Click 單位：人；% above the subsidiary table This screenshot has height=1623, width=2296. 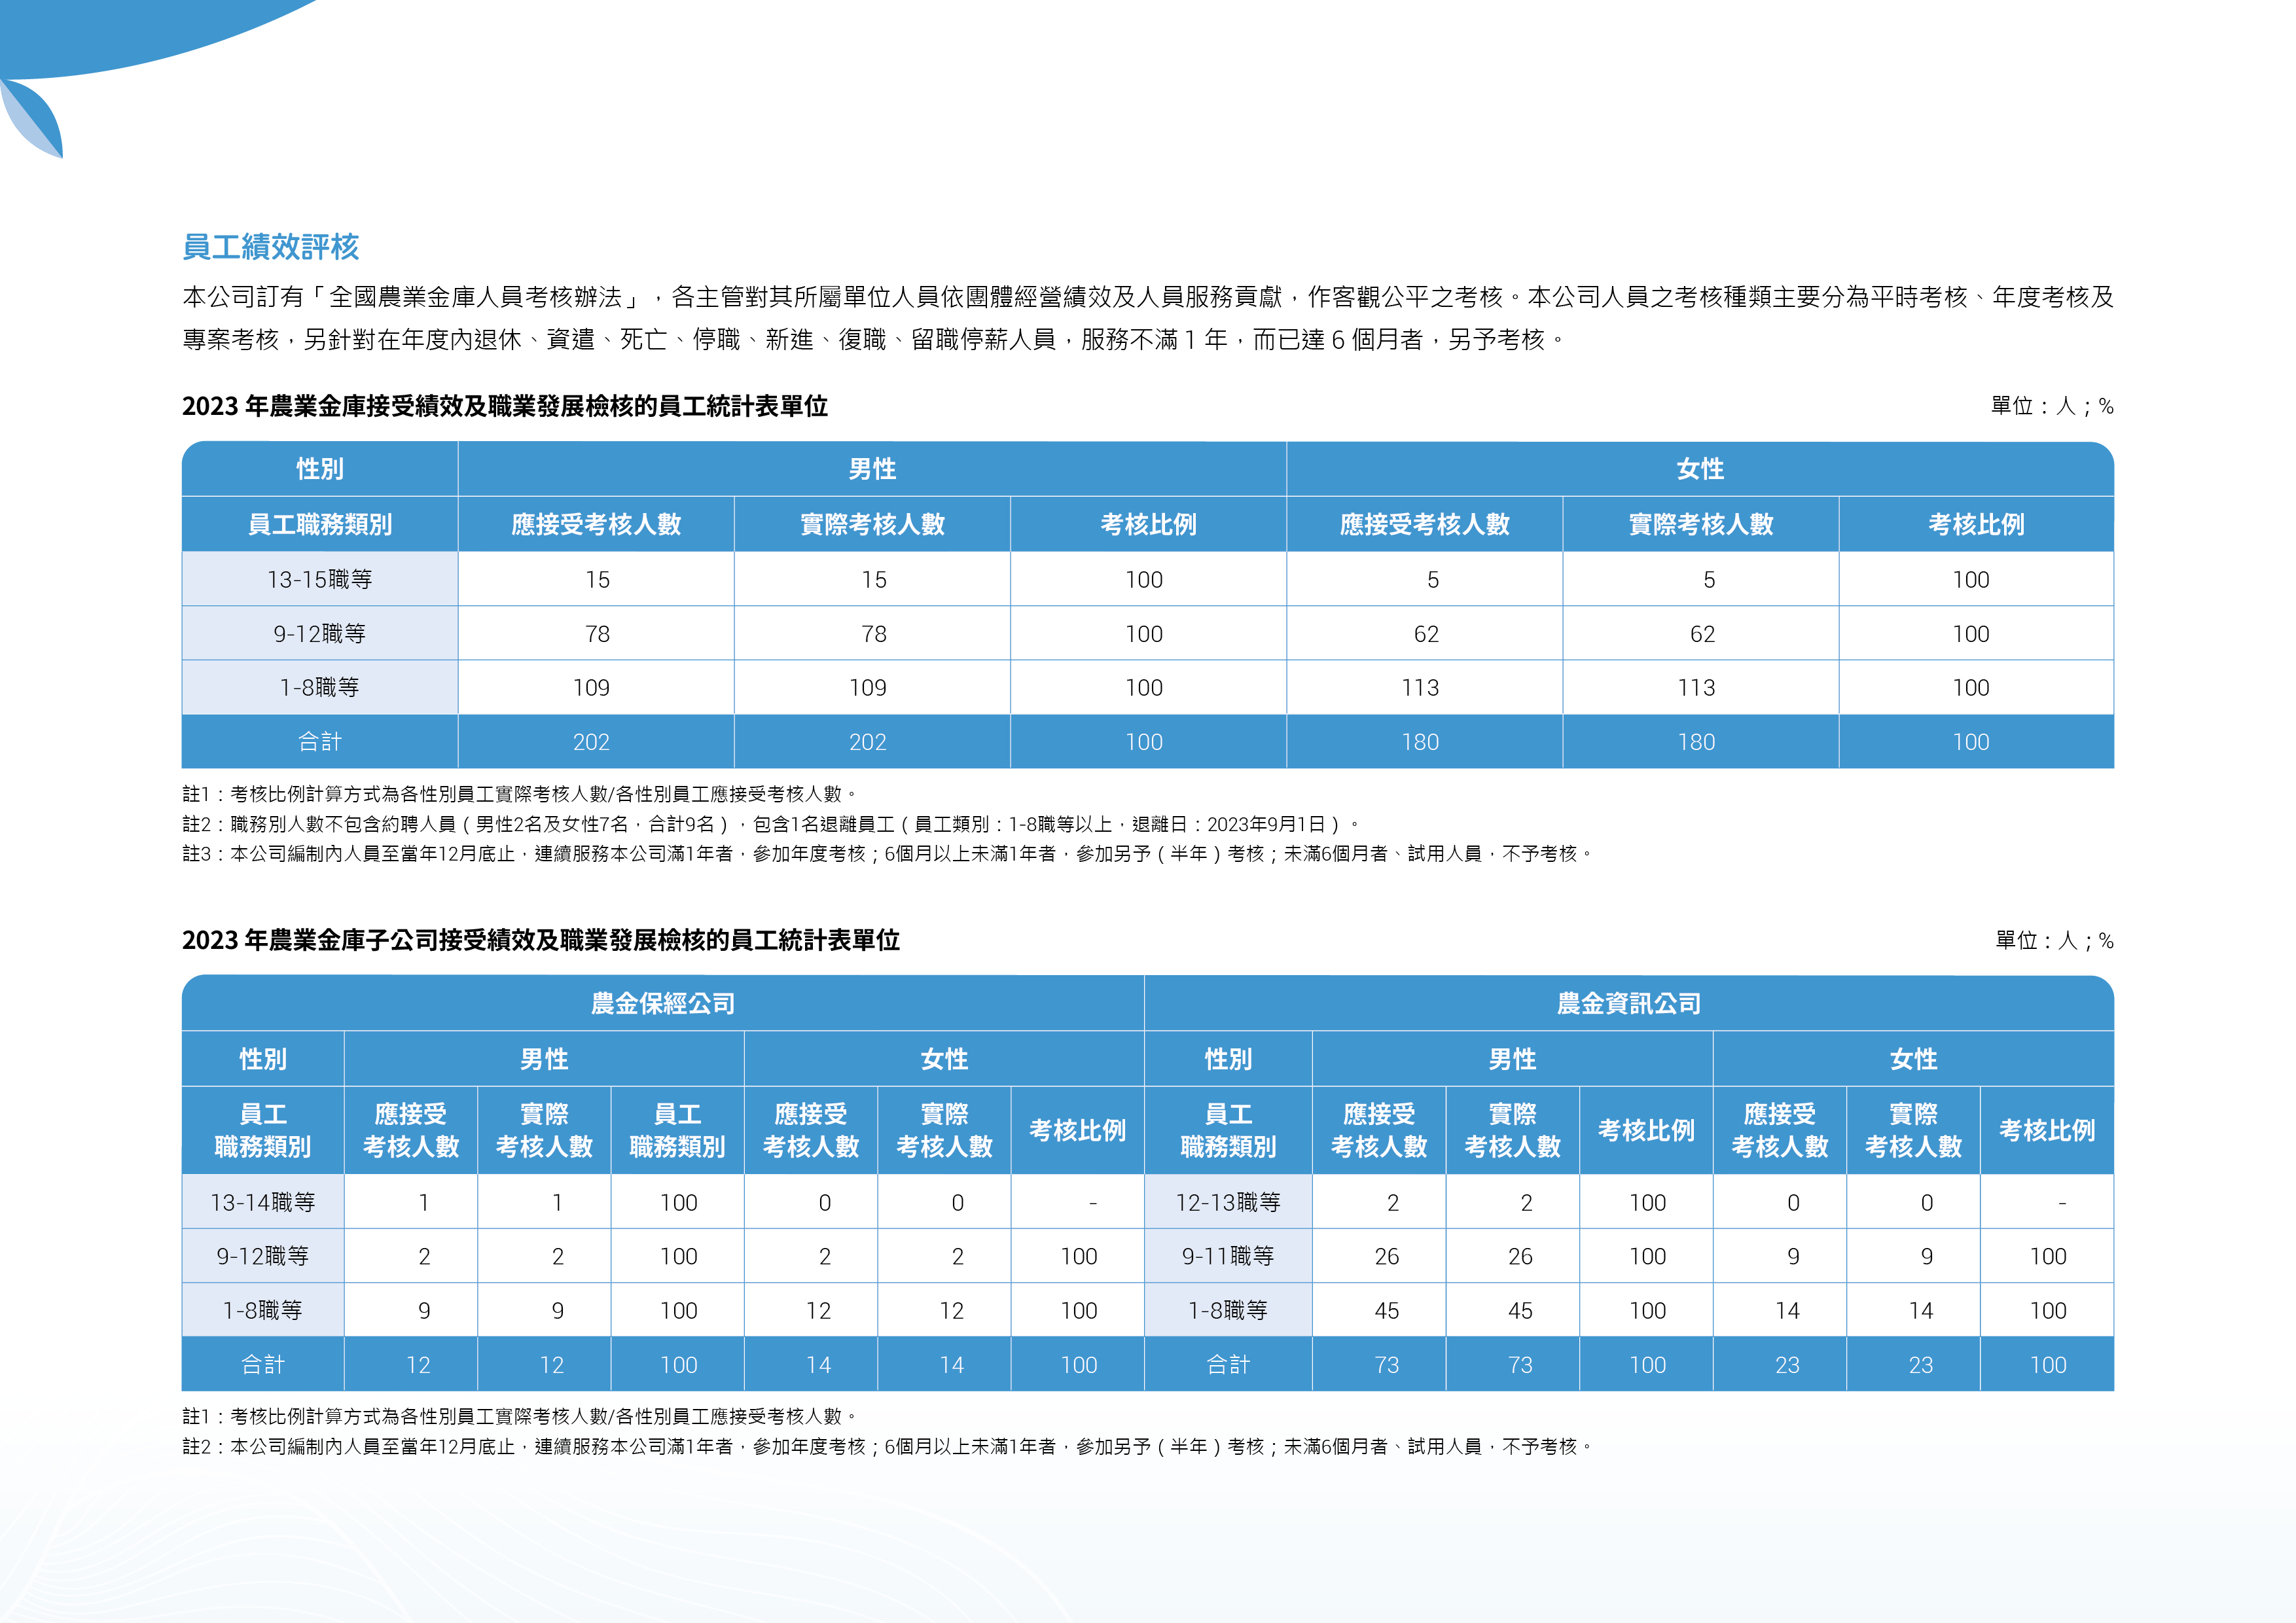(2054, 941)
